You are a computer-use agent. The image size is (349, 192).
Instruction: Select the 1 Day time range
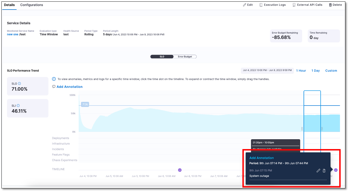tap(315, 70)
